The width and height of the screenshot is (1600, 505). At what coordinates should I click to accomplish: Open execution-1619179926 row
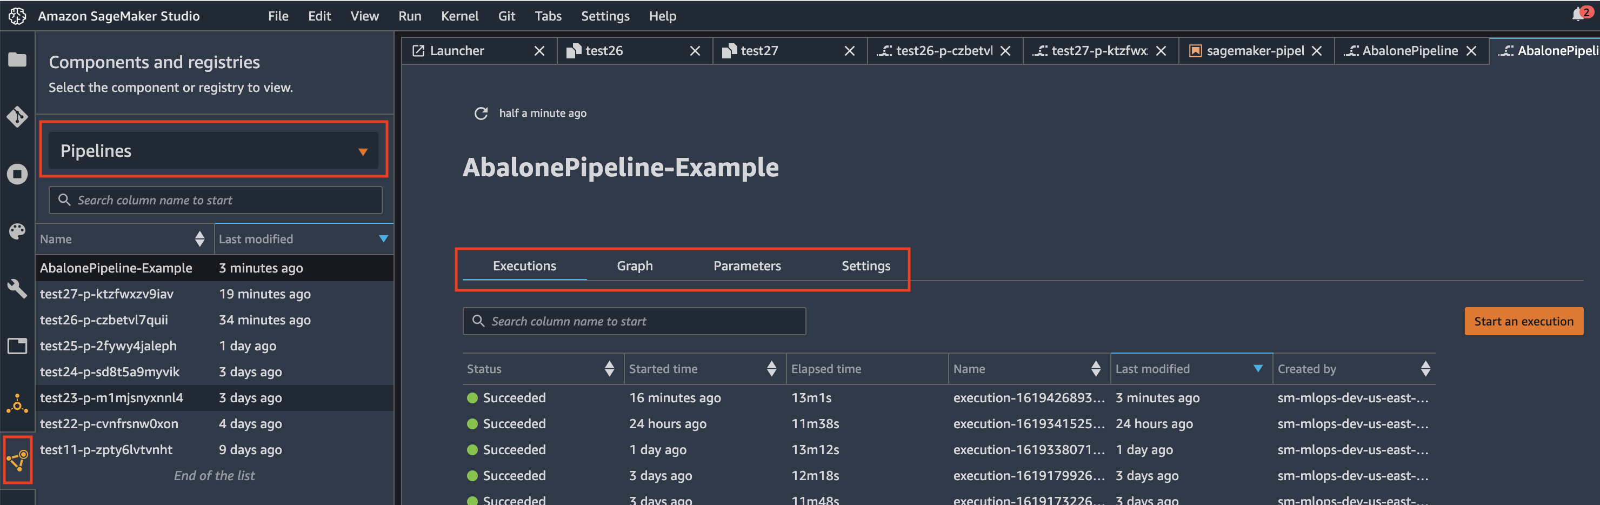point(949,476)
